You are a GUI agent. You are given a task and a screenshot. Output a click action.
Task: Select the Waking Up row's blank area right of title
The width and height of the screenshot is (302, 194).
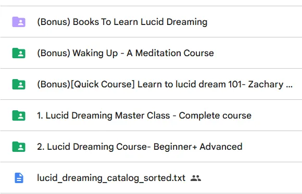click(x=258, y=53)
